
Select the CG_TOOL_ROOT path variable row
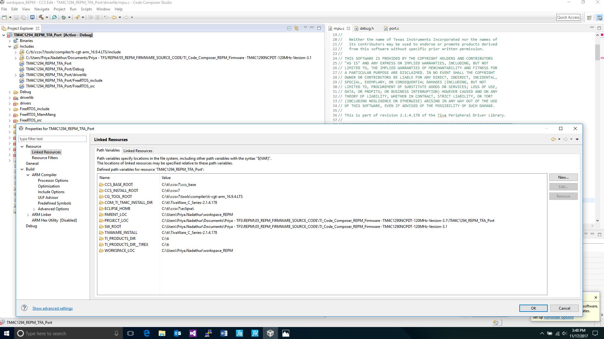(322, 197)
